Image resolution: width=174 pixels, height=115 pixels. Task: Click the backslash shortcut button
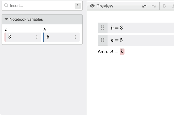pos(78,6)
